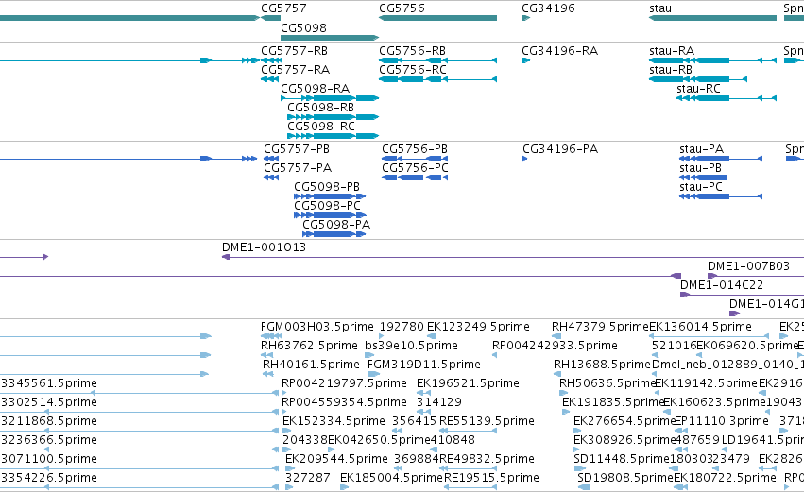Open EST RH40161.5prime
804x492 pixels.
point(311,365)
